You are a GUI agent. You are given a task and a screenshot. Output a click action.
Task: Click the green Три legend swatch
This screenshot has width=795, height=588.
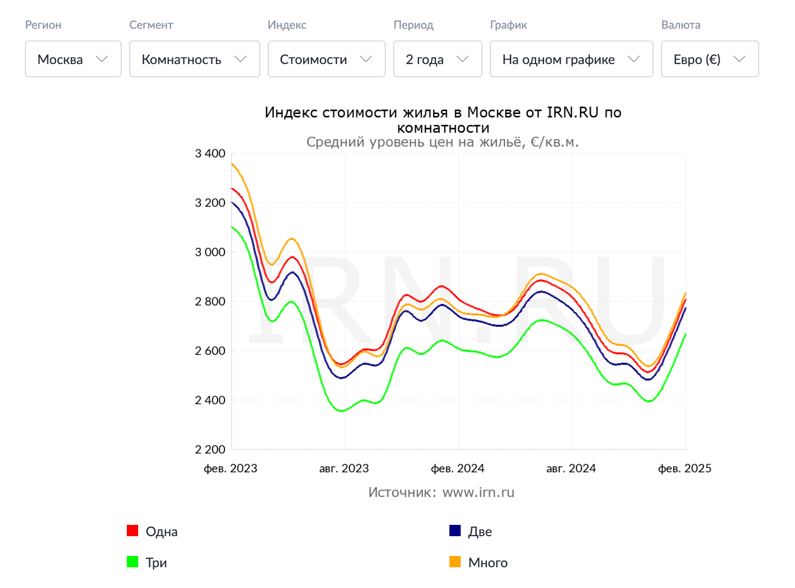(x=132, y=562)
